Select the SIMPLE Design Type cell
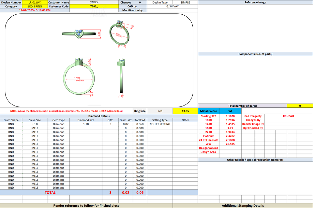Image resolution: width=313 pixels, height=208 pixels. click(x=185, y=2)
